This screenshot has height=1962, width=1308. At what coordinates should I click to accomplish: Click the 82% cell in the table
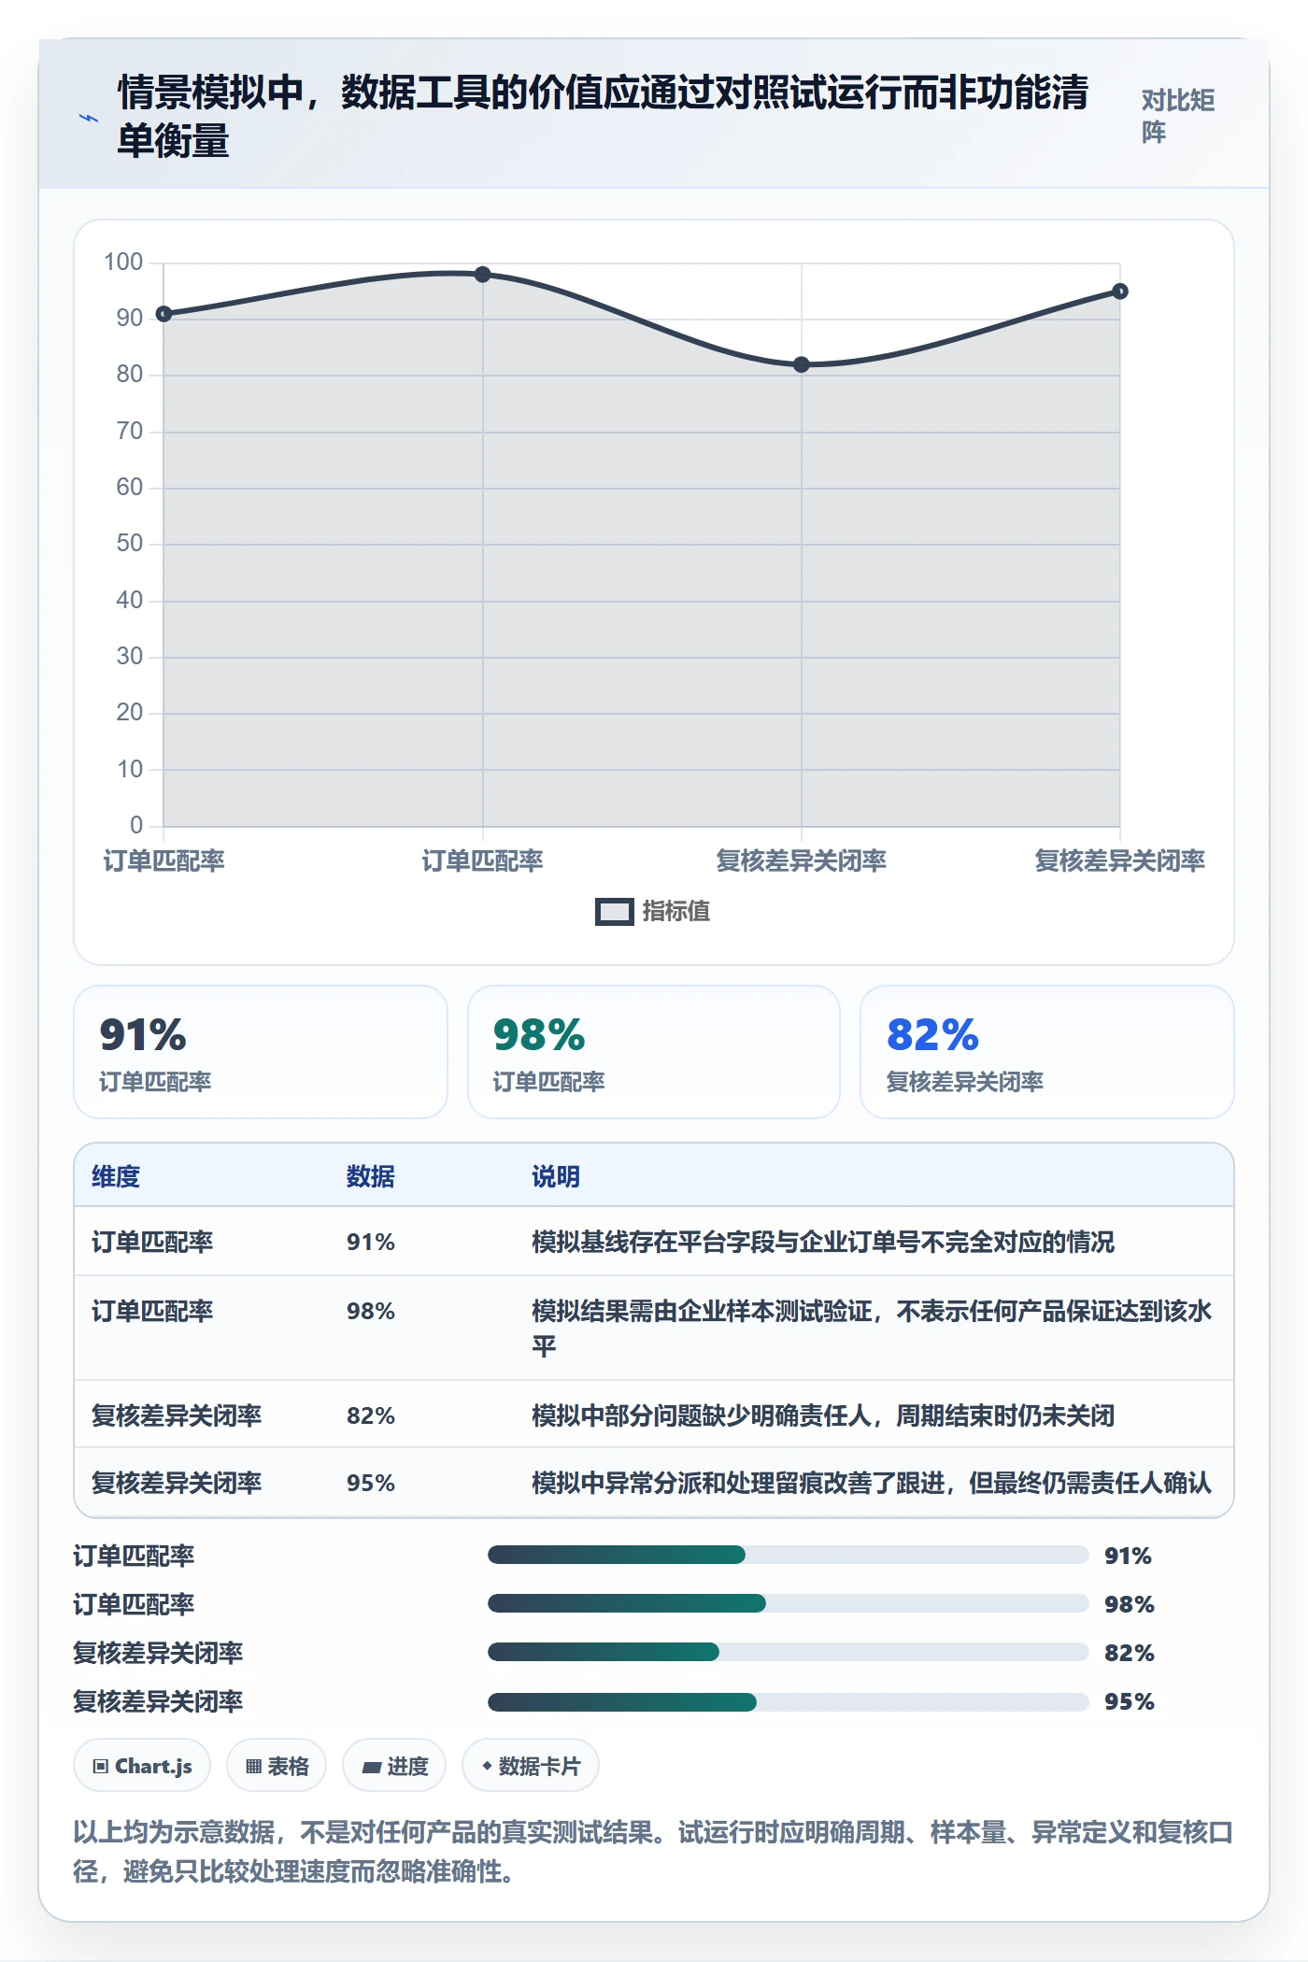pyautogui.click(x=371, y=1415)
